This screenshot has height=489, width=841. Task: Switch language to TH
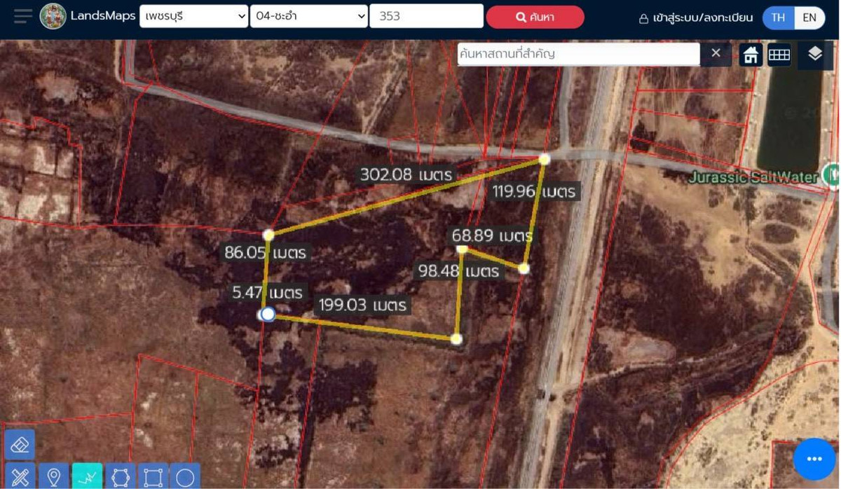778,18
